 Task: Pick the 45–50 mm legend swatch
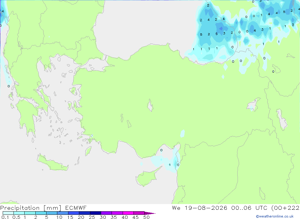coord(139,213)
